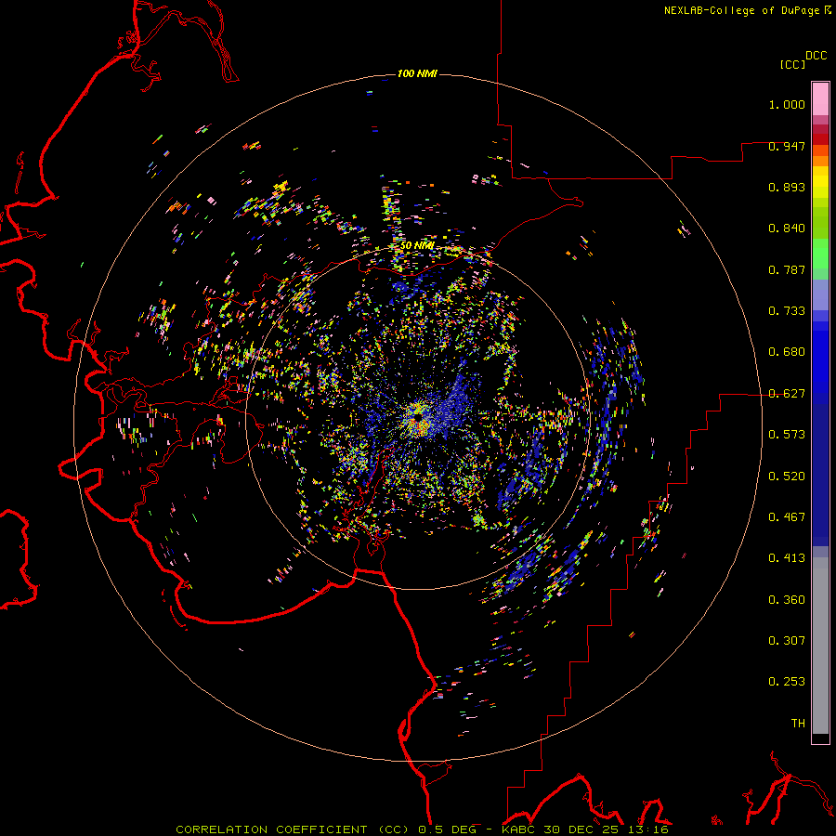Select the 0.360 value on color scale
Viewport: 836px width, 836px height.
click(787, 600)
